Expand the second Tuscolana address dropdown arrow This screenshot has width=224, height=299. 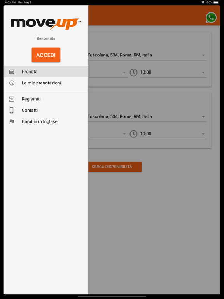coord(203,117)
